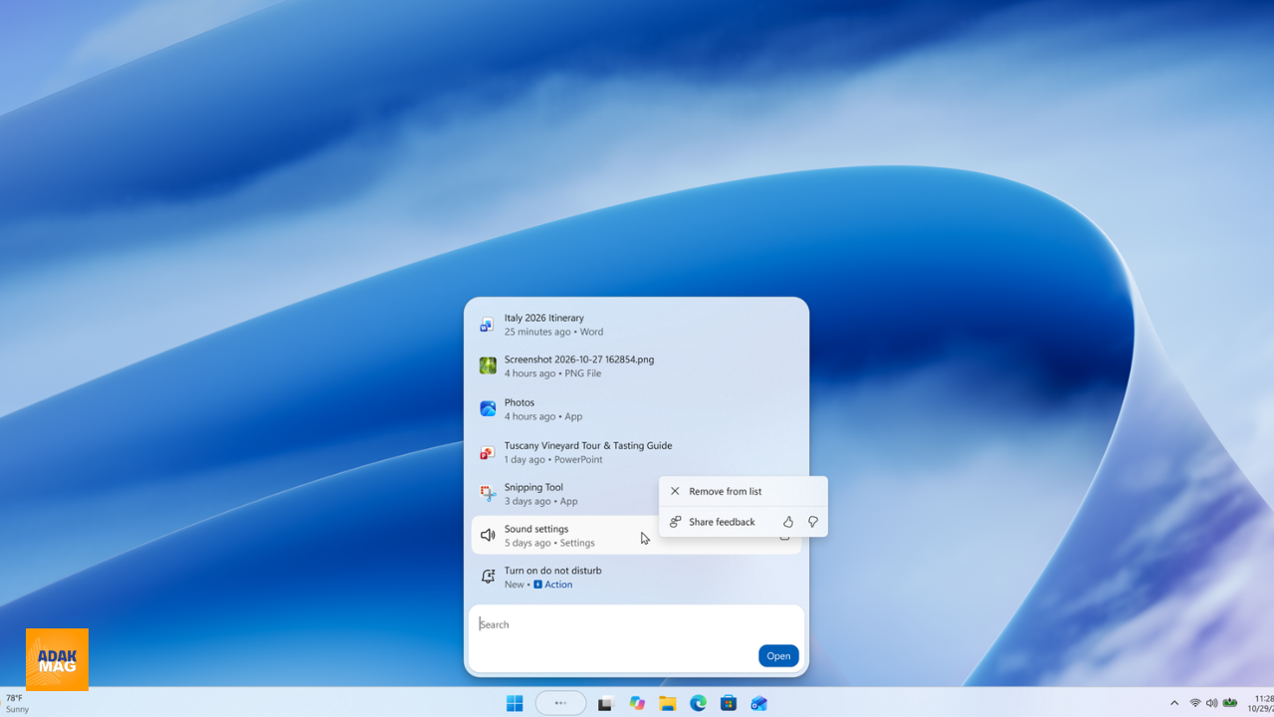Click the battery icon in system tray
Viewport: 1274px width, 717px height.
(1230, 703)
